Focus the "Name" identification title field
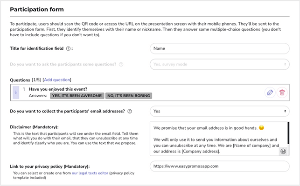This screenshot has height=186, width=300. (x=219, y=48)
